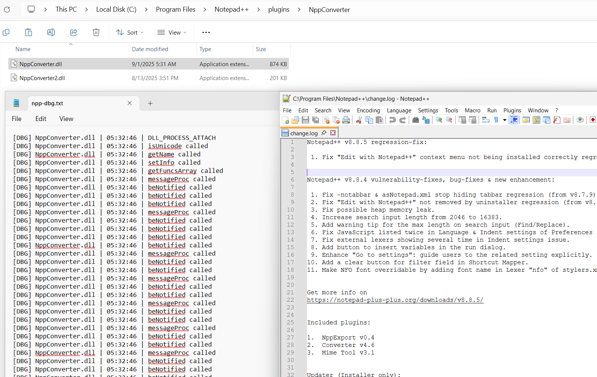This screenshot has height=377, width=597.
Task: Open the Function List icon
Action: (556, 120)
